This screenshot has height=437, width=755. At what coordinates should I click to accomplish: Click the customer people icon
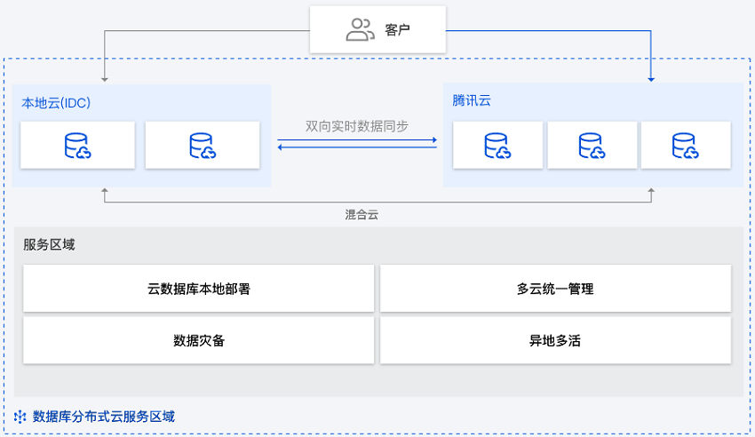(x=360, y=30)
